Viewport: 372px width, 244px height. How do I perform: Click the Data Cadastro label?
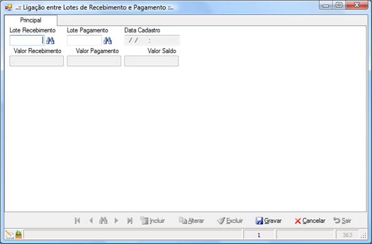[x=142, y=31]
